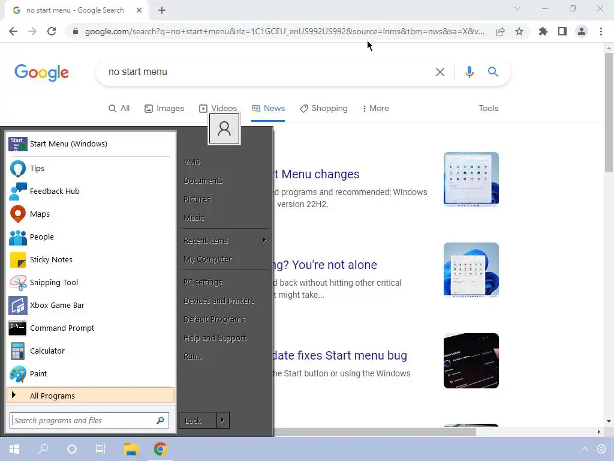Open Default Programs
This screenshot has height=461, width=614.
(x=214, y=319)
